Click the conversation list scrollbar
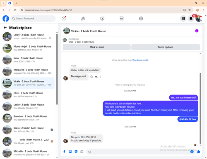 pos(57,69)
